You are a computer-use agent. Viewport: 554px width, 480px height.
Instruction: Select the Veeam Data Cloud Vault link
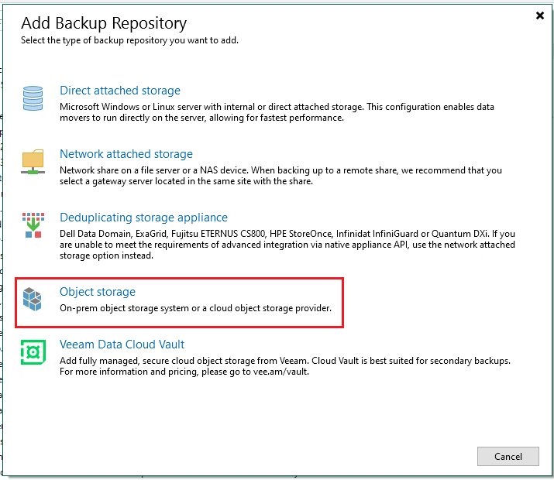(x=122, y=345)
